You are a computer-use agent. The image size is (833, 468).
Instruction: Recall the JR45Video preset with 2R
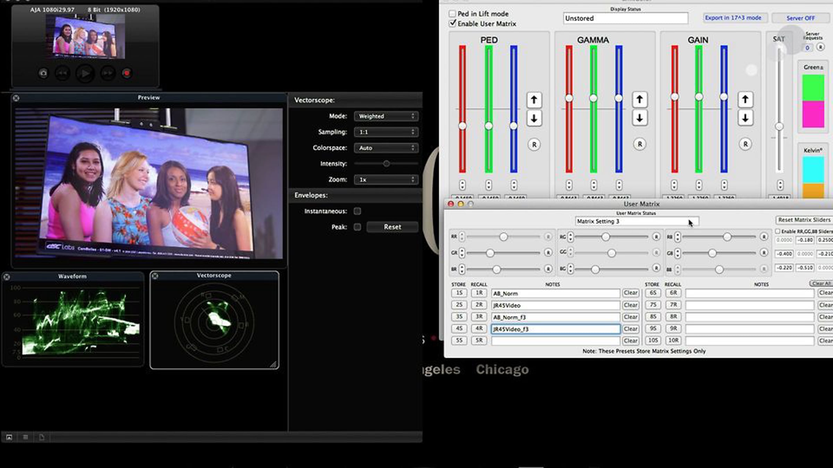[479, 305]
